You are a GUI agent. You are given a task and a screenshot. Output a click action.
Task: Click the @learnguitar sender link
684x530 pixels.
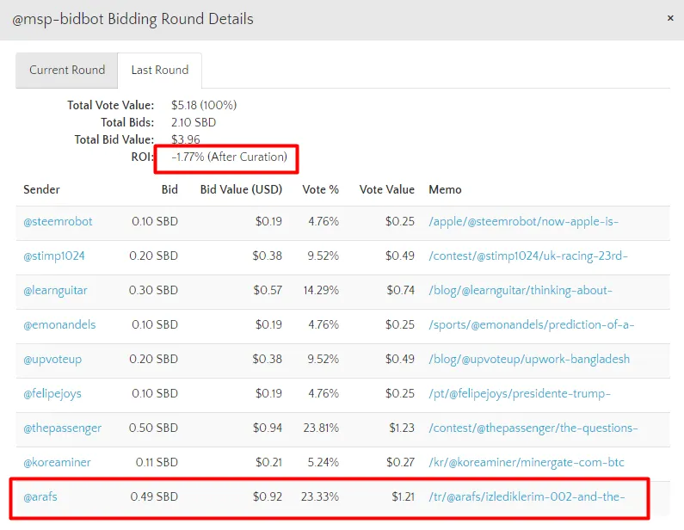(55, 291)
